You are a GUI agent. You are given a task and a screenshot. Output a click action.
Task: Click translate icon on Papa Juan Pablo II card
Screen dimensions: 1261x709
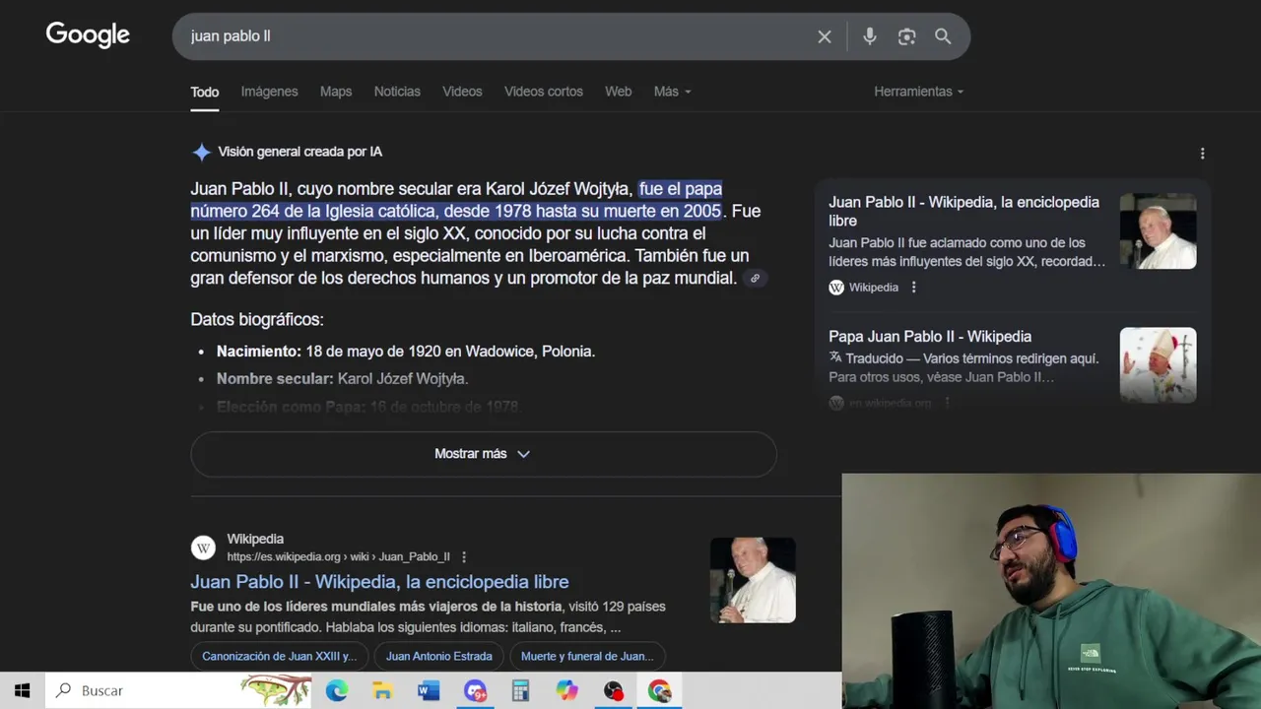coord(835,358)
